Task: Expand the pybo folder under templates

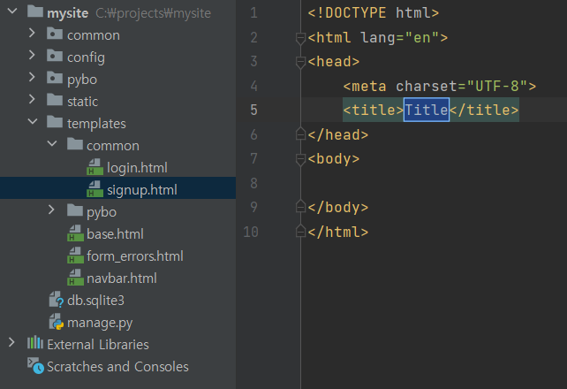Action: point(51,210)
